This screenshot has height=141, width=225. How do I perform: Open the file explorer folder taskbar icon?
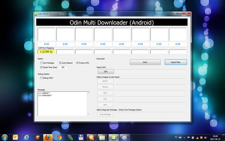coord(102,138)
